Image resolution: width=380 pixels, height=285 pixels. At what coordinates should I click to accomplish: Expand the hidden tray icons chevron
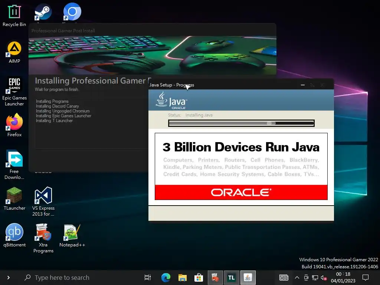pyautogui.click(x=297, y=278)
